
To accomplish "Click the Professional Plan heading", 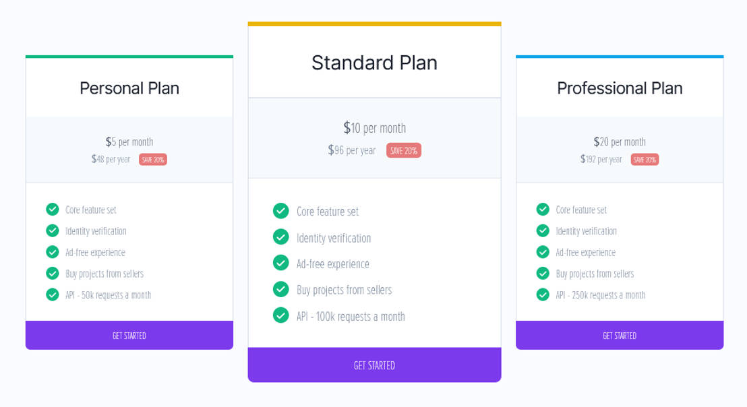I will coord(620,88).
